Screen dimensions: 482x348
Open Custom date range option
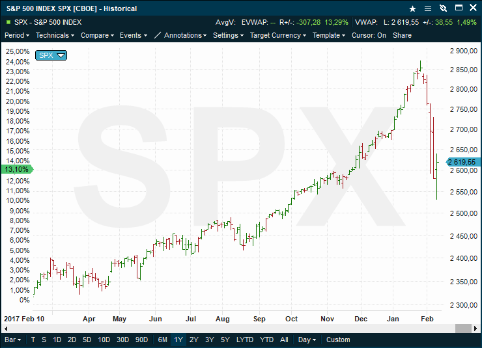coord(338,340)
